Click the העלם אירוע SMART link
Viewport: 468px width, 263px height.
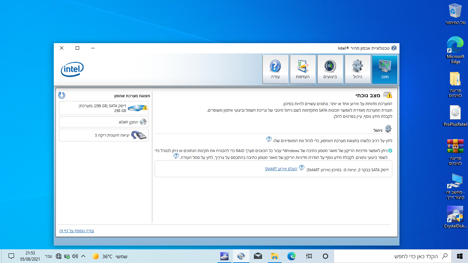281,169
